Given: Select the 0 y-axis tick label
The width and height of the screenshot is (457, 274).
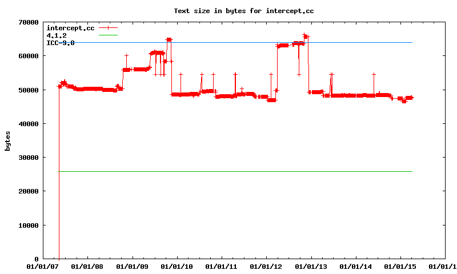Looking at the screenshot, I should point(37,259).
